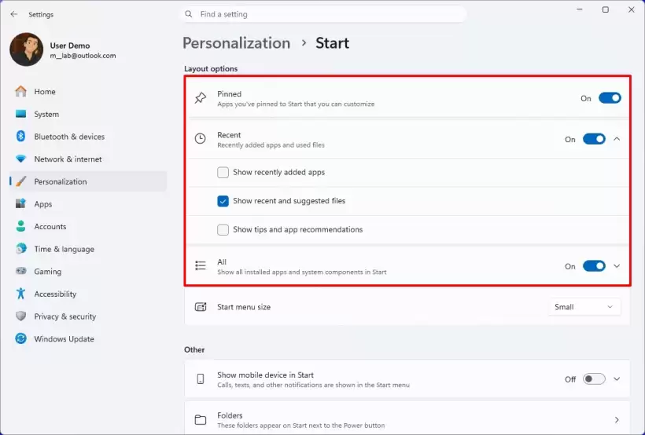Turn off the All apps toggle
Image resolution: width=645 pixels, height=435 pixels.
[x=594, y=265]
